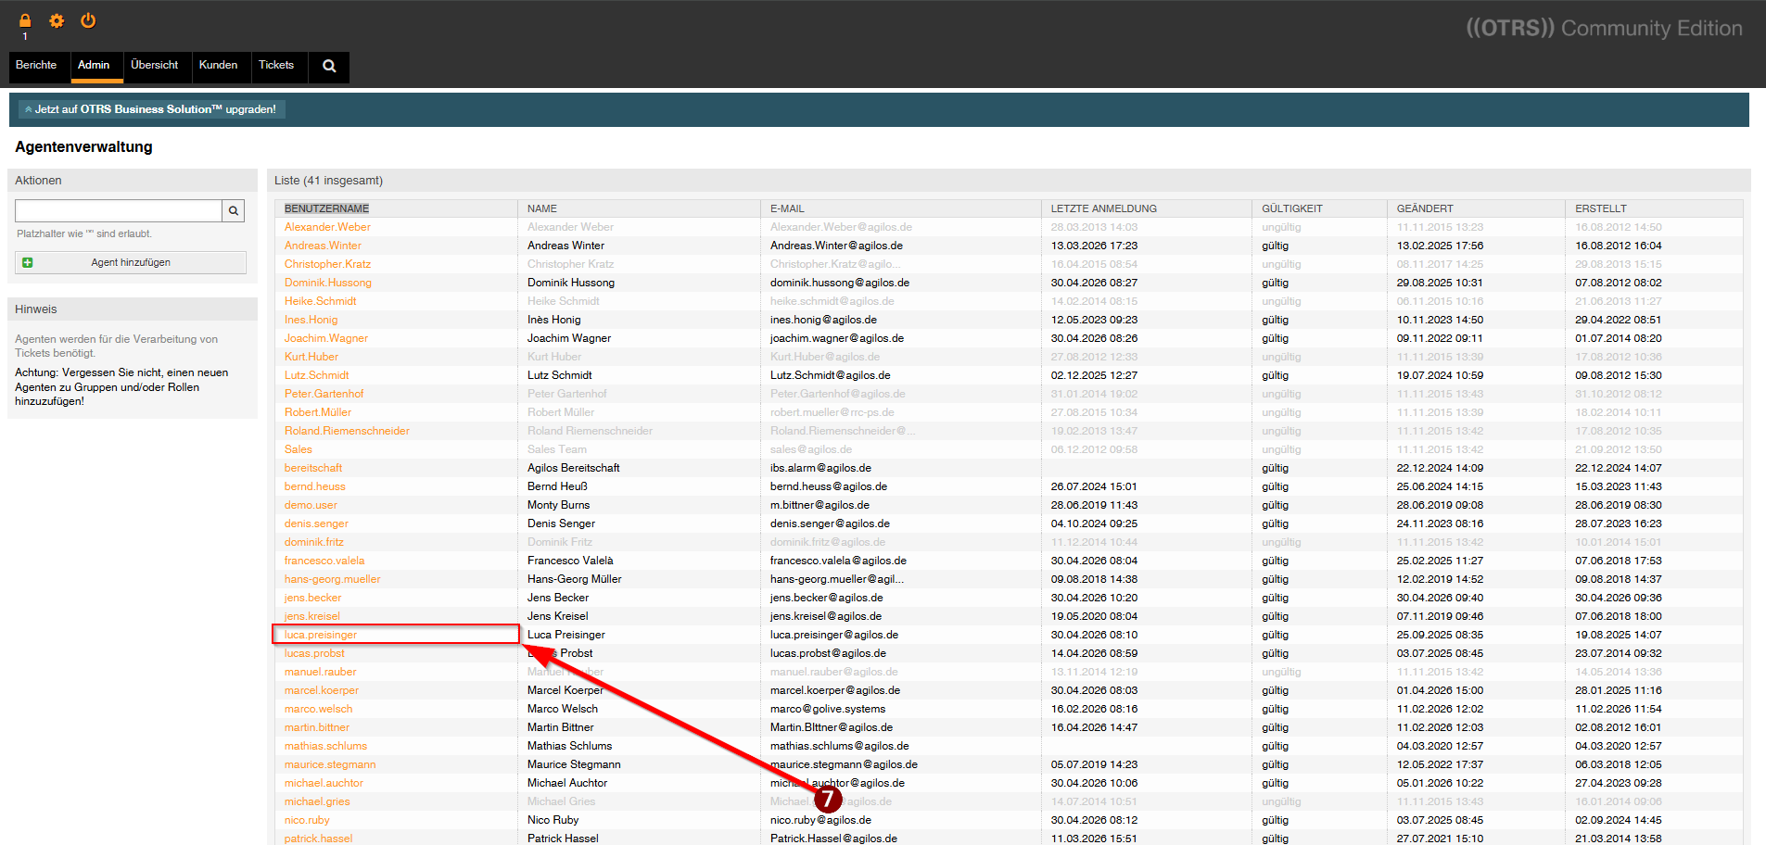Open agent hans-georg.mueller

pyautogui.click(x=332, y=579)
